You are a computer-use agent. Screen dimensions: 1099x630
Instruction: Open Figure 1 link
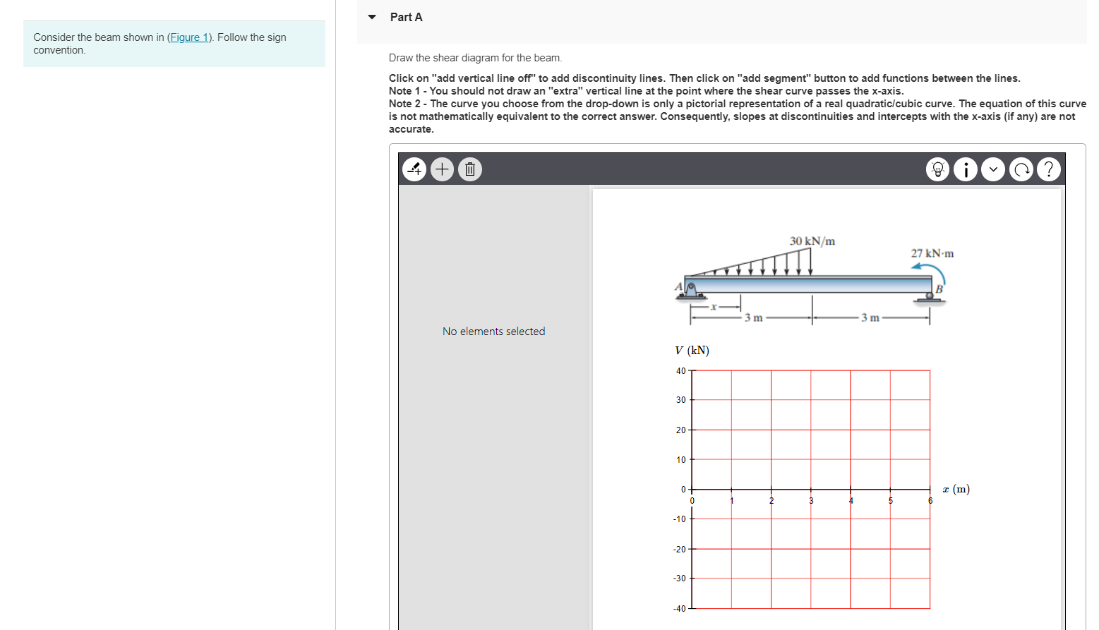tap(189, 37)
